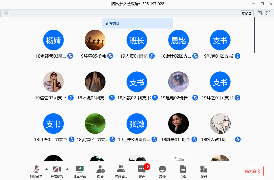The width and height of the screenshot is (274, 180).
Task: Click participant name 19信管03团支书
Action: pyautogui.click(x=51, y=98)
